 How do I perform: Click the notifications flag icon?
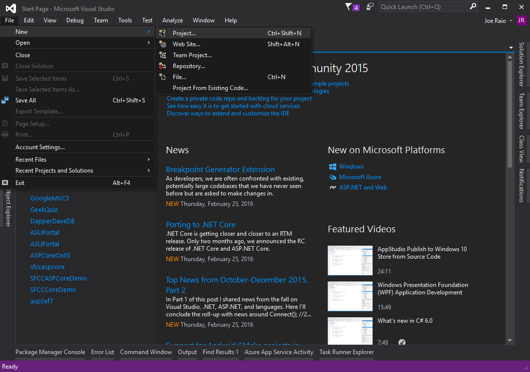point(349,7)
